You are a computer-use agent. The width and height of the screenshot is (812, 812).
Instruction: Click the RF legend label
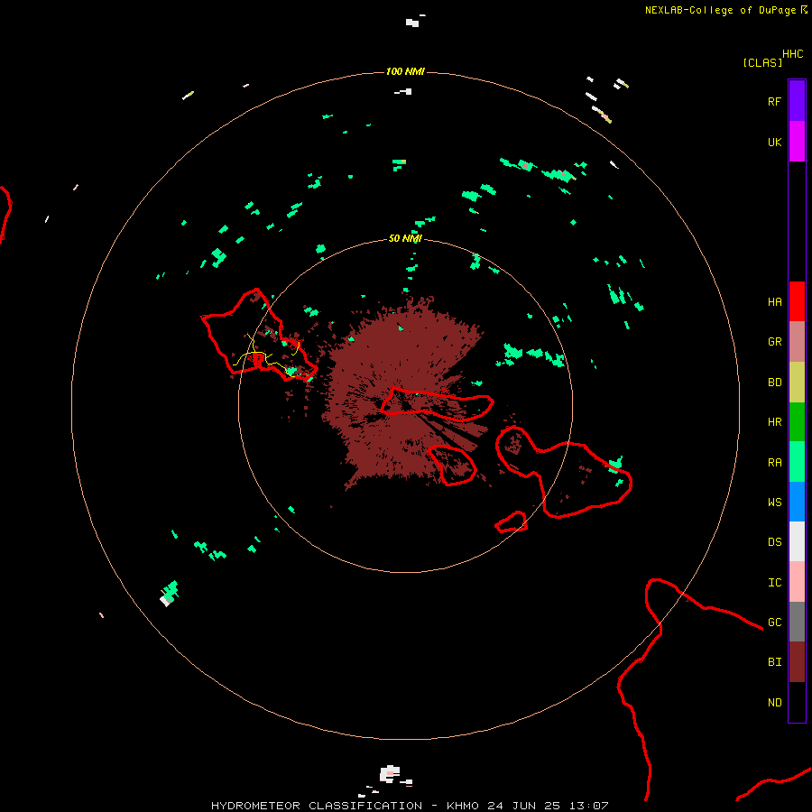[x=774, y=101]
